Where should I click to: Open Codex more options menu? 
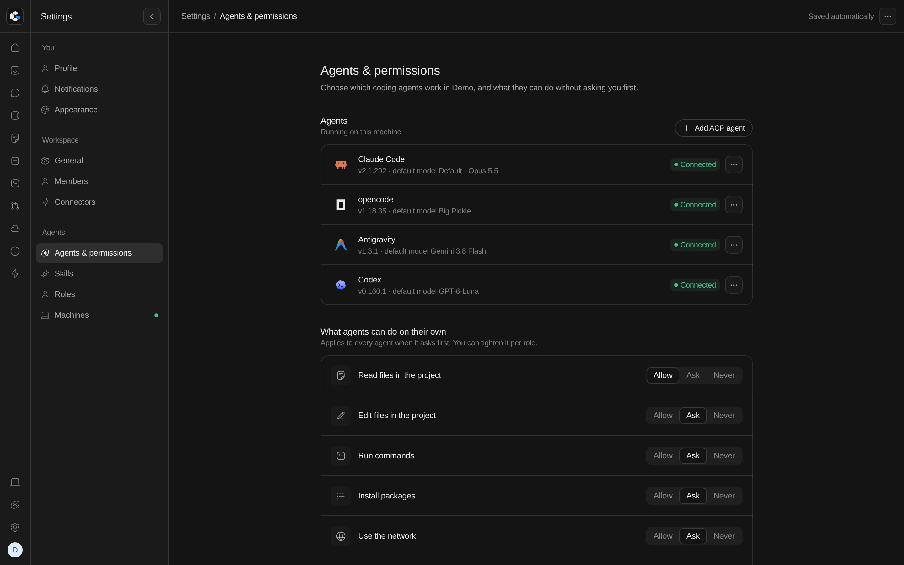734,285
